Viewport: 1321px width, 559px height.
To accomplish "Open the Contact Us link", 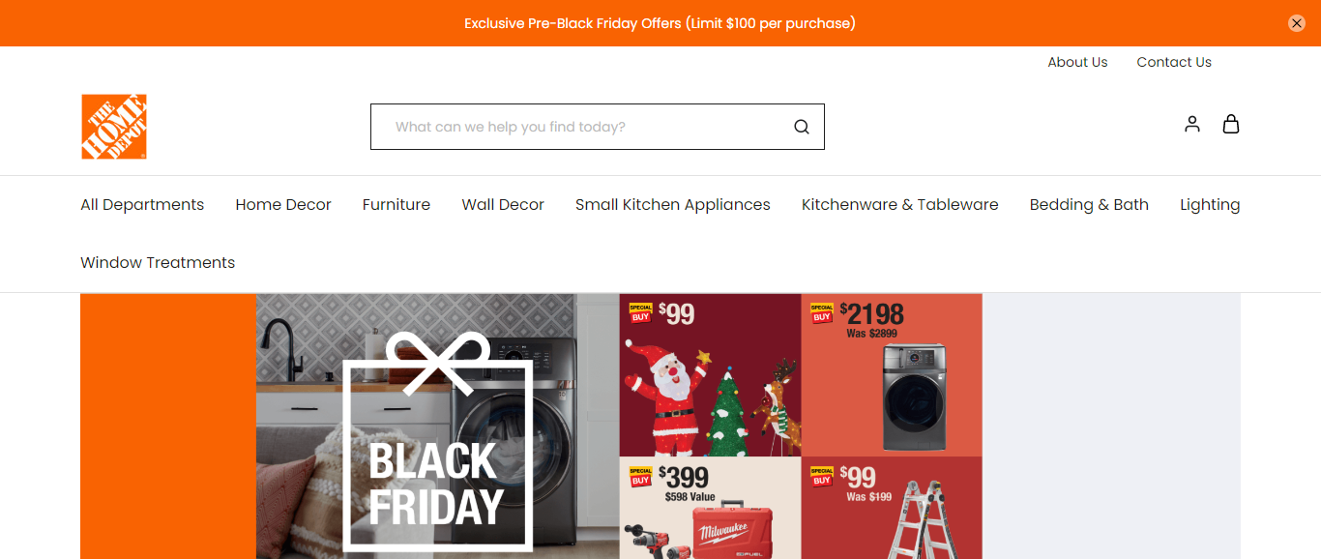I will 1174,62.
